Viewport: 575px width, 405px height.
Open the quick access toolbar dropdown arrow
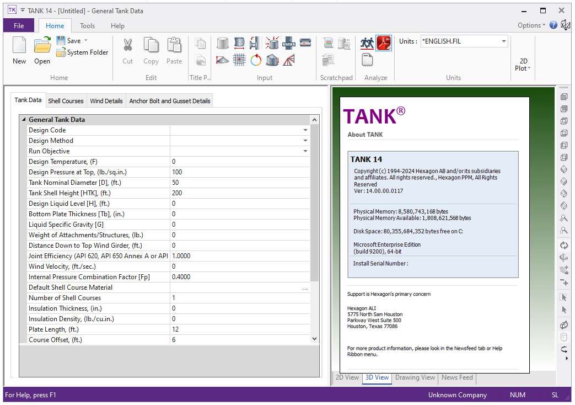point(23,10)
